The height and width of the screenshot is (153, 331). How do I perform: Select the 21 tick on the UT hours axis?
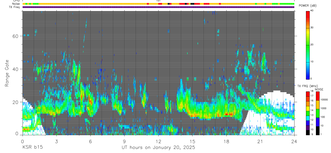260,141
